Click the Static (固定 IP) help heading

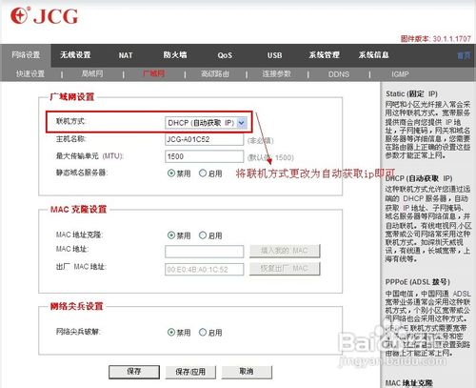tap(411, 93)
